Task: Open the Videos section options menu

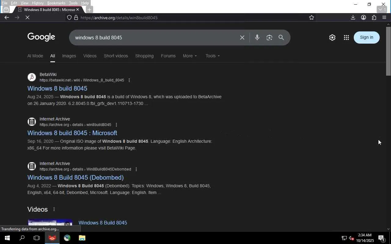Action: pyautogui.click(x=54, y=209)
